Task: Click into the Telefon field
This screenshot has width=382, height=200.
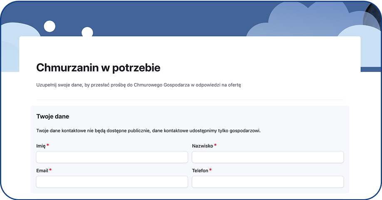Action: 268,182
